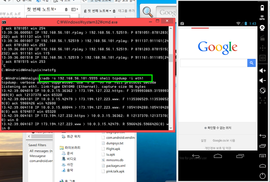Tap Android navigation bar Recents button
The image size is (270, 182).
(240, 156)
